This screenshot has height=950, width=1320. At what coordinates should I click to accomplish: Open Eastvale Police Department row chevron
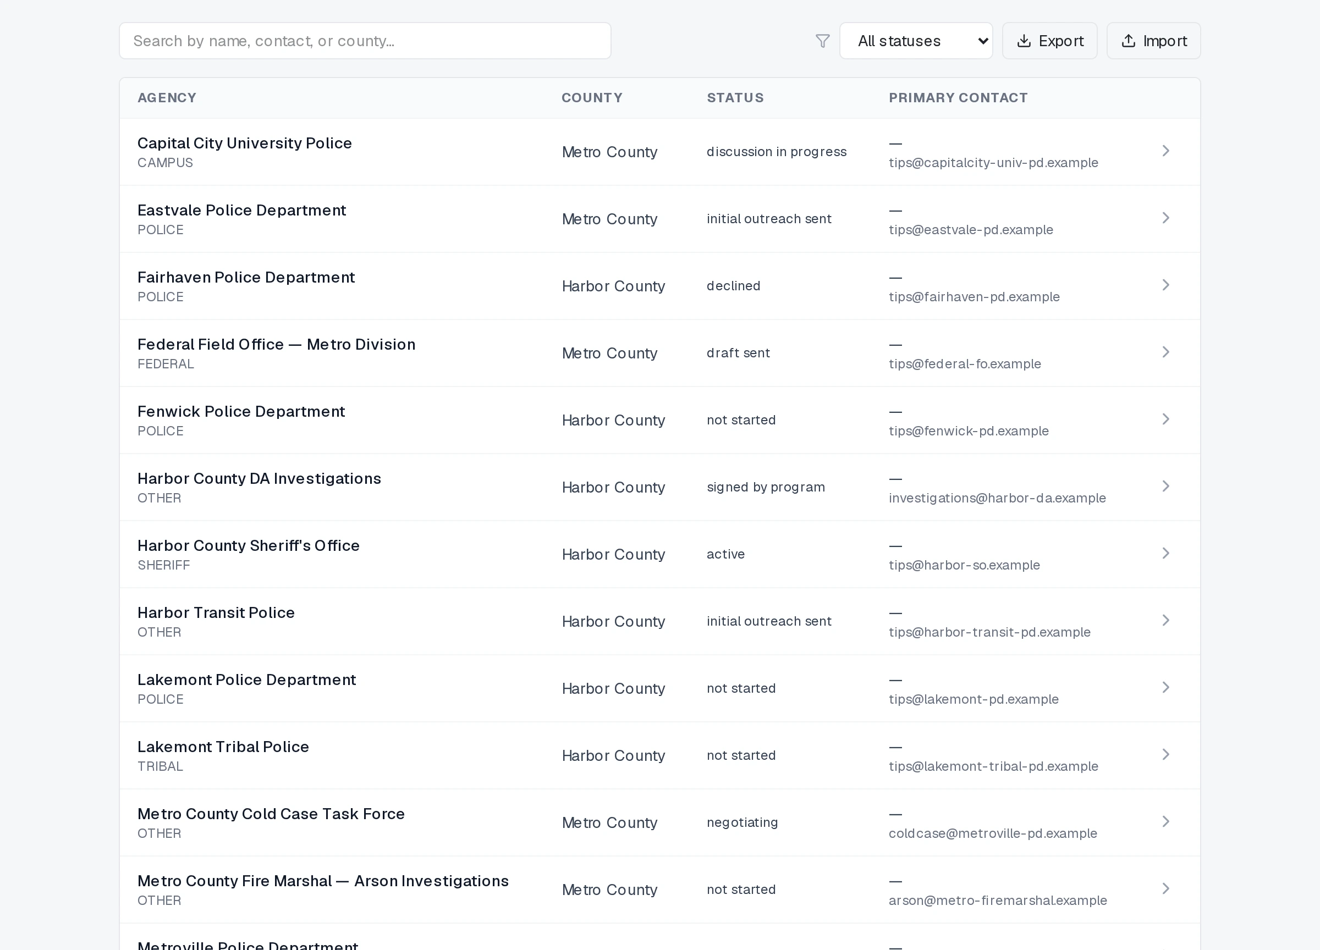tap(1166, 218)
